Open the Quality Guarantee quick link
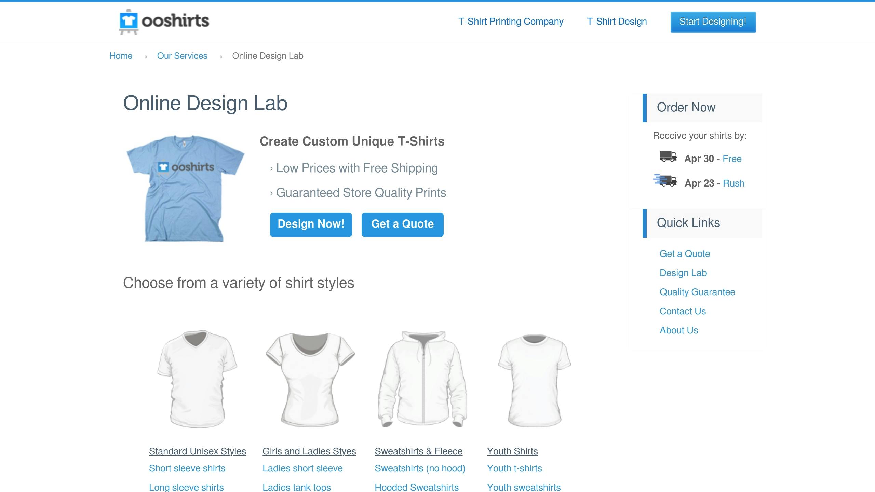This screenshot has height=492, width=875. point(697,292)
